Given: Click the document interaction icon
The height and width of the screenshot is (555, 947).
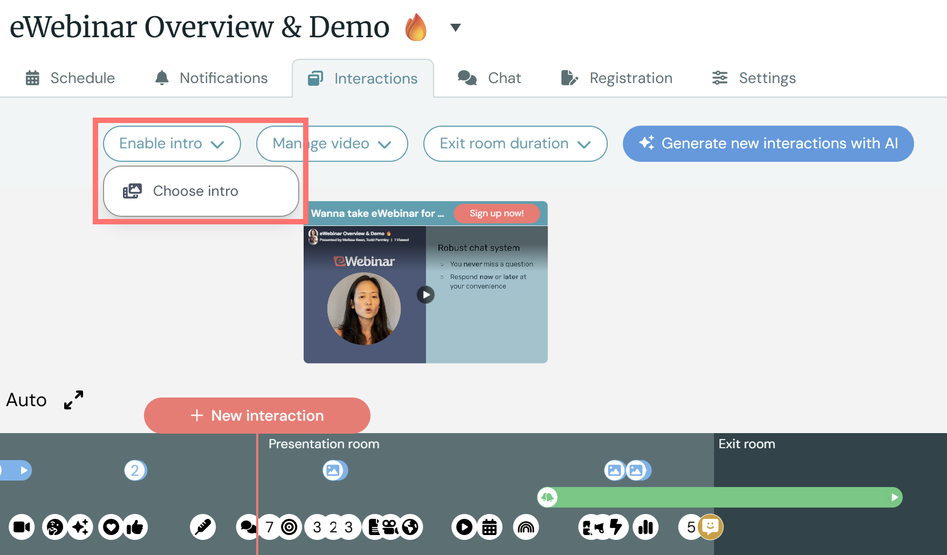Looking at the screenshot, I should tap(373, 527).
